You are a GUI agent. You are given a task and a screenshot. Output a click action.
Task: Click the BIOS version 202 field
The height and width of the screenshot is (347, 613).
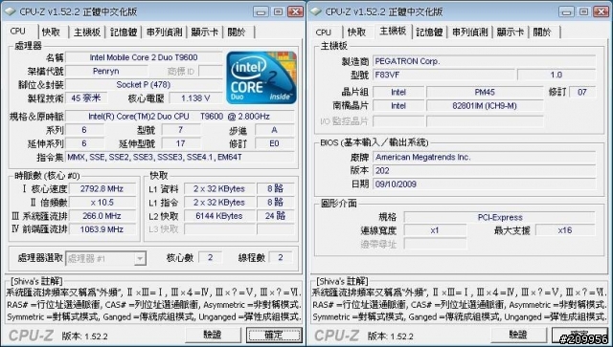(484, 170)
